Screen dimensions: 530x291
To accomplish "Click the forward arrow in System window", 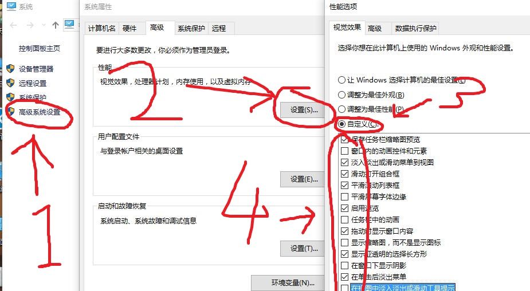I will pyautogui.click(x=30, y=25).
